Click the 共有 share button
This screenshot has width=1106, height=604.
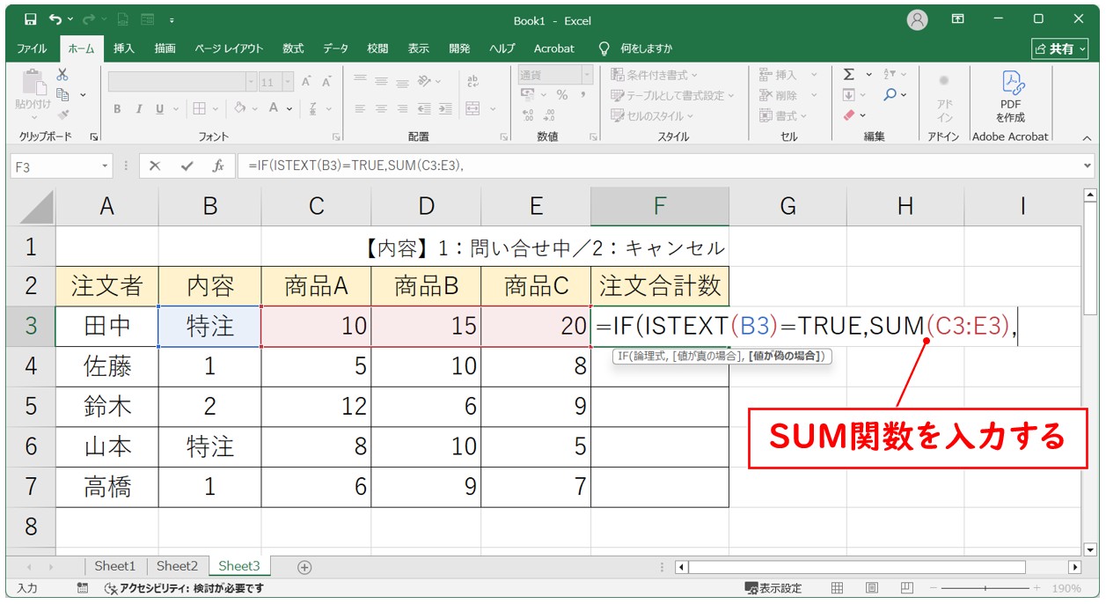[1059, 48]
